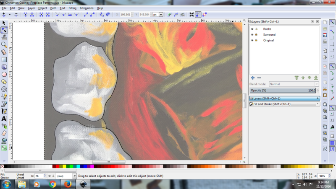Image resolution: width=336 pixels, height=189 pixels.
Task: Open the File menu
Action: (x=4, y=8)
